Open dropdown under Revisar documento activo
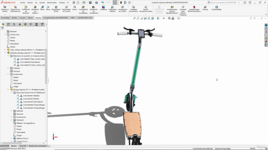The image size is (268, 150). 146,14
